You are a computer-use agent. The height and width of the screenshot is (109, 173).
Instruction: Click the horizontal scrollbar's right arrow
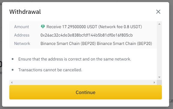(x=154, y=82)
